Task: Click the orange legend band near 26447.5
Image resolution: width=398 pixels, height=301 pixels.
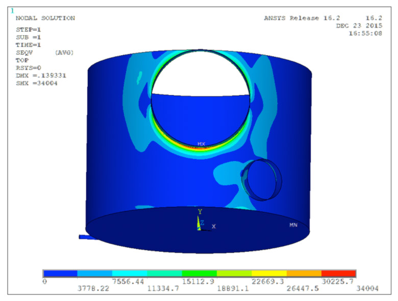Action: 304,273
